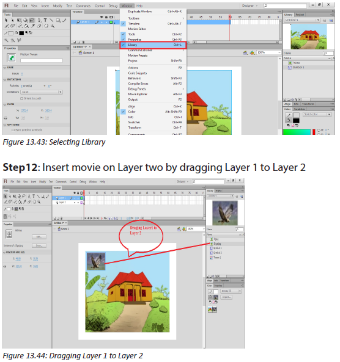Select the Paint Bucket tool in upper Flash window
Image resolution: width=340 pixels, height=362 pixels.
(x=26, y=26)
